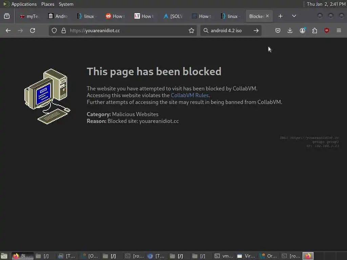
Task: Switch to the Reddit 'How t' tab
Action: (x=115, y=16)
